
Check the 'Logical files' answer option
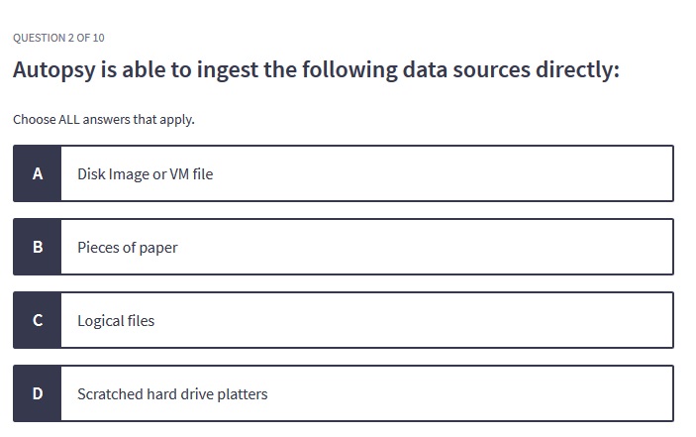click(116, 320)
